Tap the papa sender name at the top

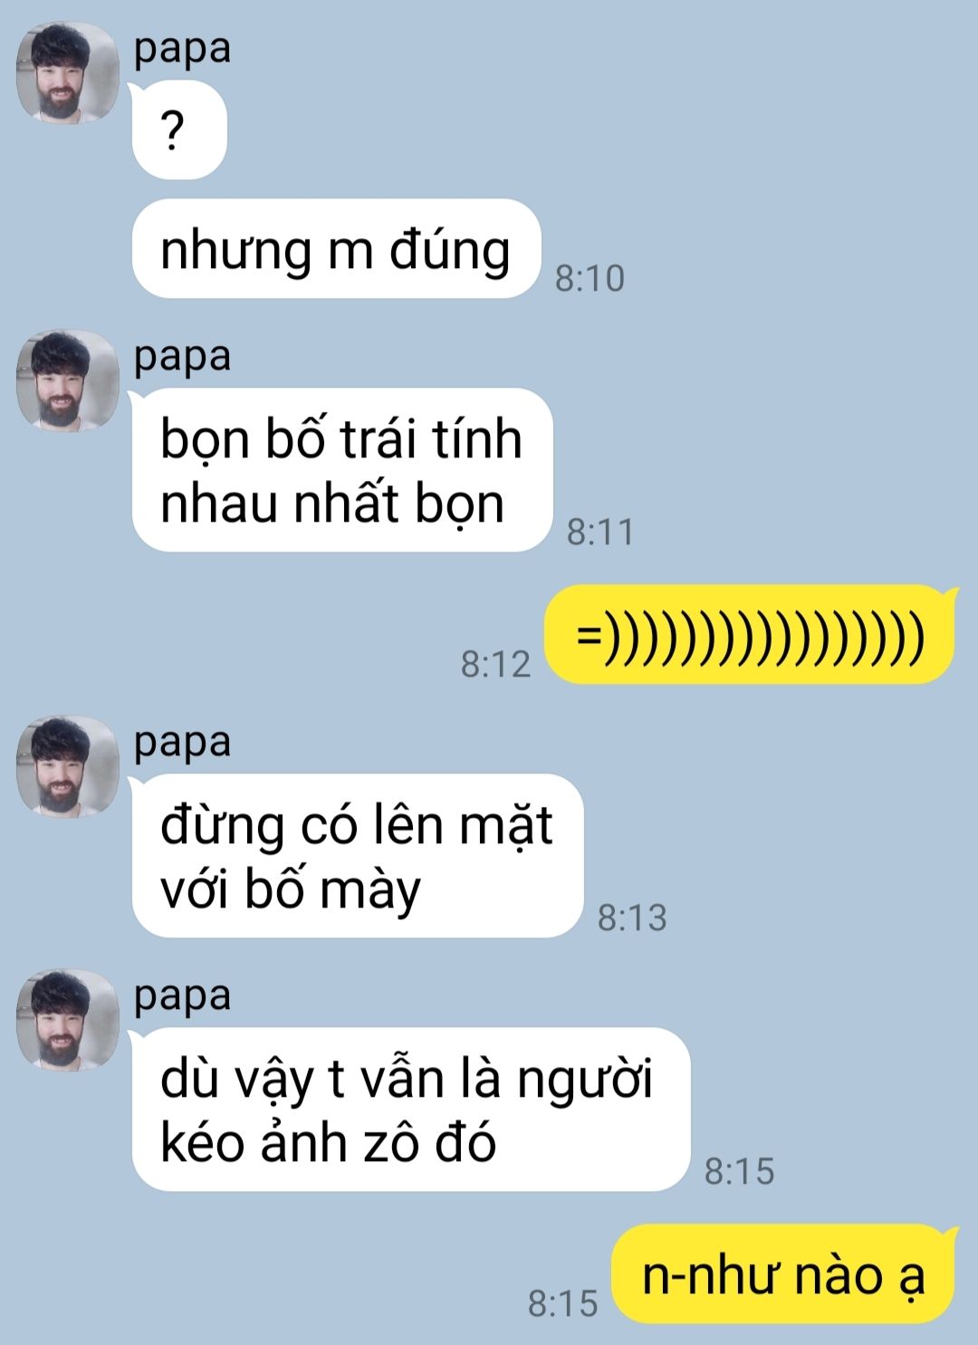[x=183, y=48]
